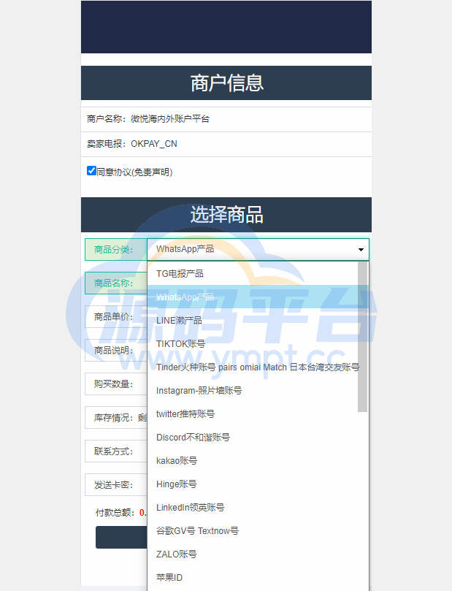Choose 苹果ID from the dropdown list

253,577
